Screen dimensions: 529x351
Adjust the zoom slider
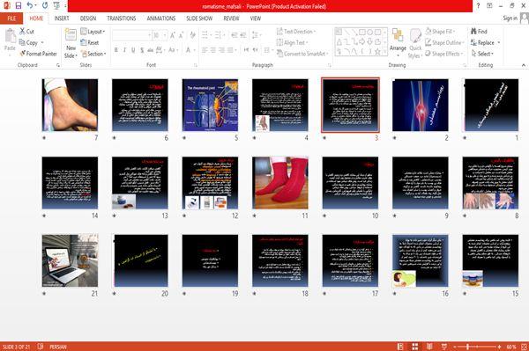click(x=467, y=347)
